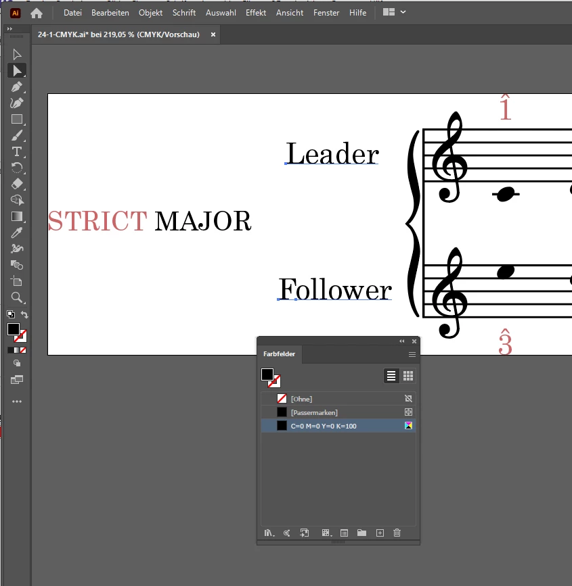Switch swatches to thumbnail grid view

click(408, 376)
